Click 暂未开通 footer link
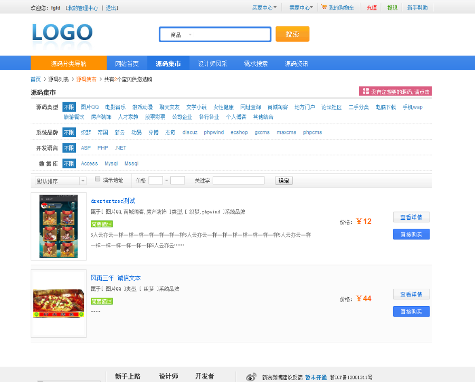475x382 pixels. [316, 377]
